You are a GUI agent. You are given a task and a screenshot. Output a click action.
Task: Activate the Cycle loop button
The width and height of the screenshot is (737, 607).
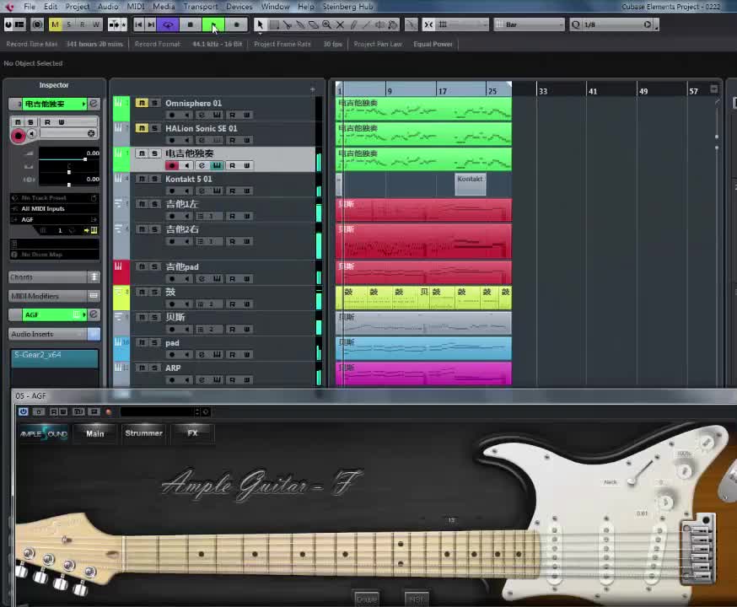[168, 24]
